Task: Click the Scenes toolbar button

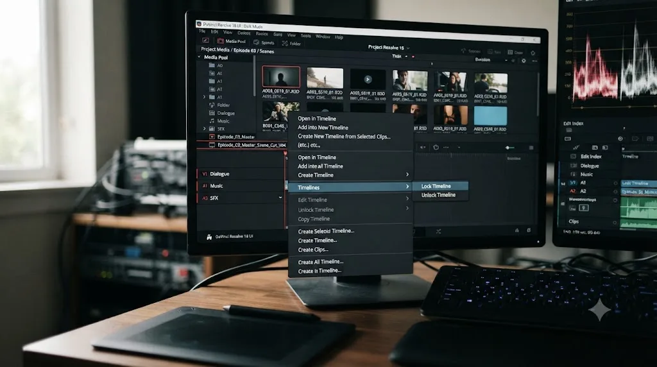Action: tap(264, 43)
